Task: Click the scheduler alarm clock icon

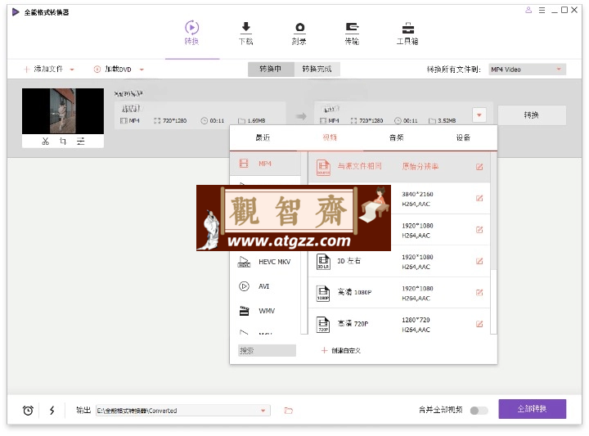Action: [x=28, y=410]
